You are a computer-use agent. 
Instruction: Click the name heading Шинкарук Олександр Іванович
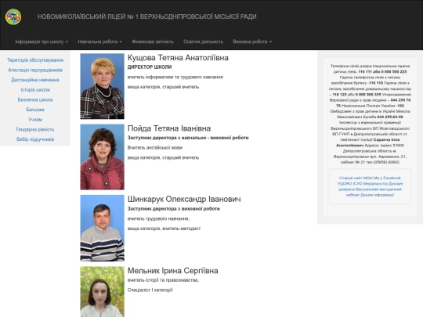pyautogui.click(x=184, y=200)
